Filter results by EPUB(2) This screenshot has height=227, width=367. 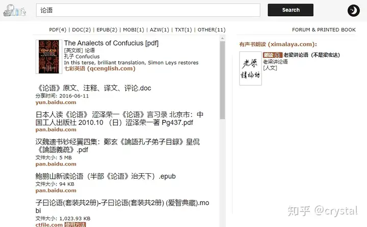coord(107,30)
